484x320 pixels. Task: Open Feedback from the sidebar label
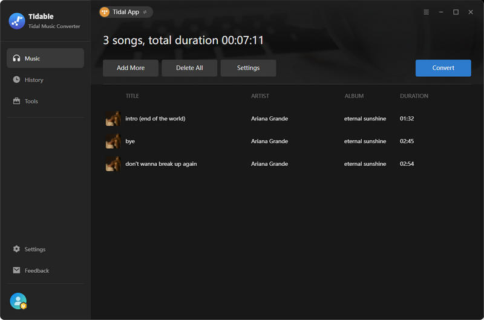click(37, 270)
